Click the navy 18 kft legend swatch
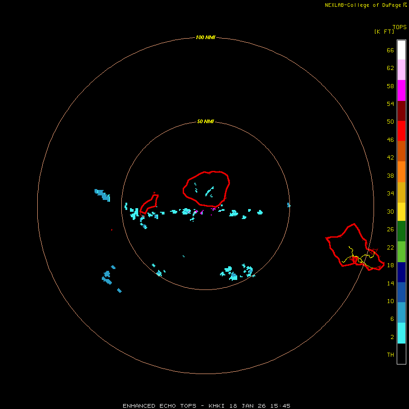 point(401,272)
